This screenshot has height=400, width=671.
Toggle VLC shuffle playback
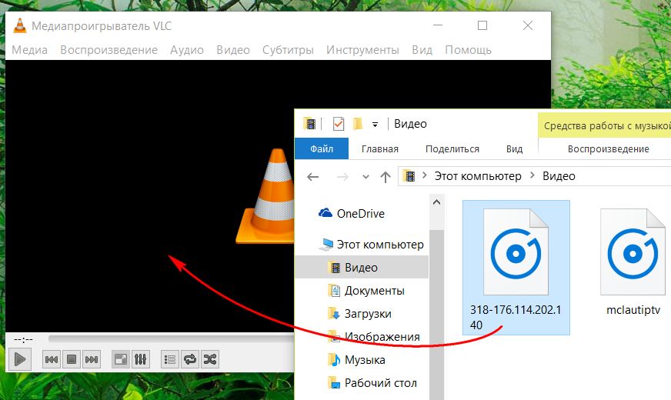pos(210,359)
